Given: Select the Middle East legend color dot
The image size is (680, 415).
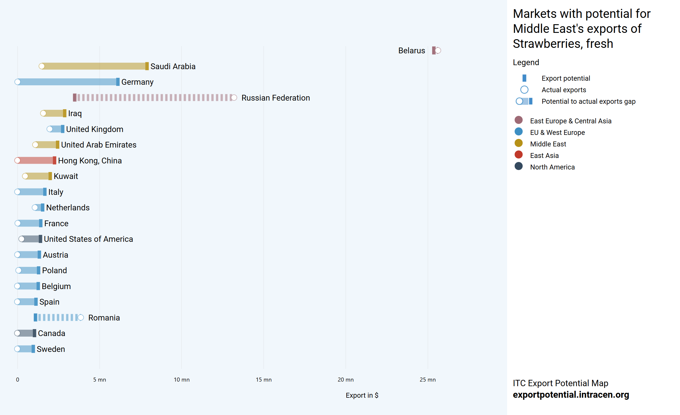Looking at the screenshot, I should point(518,143).
